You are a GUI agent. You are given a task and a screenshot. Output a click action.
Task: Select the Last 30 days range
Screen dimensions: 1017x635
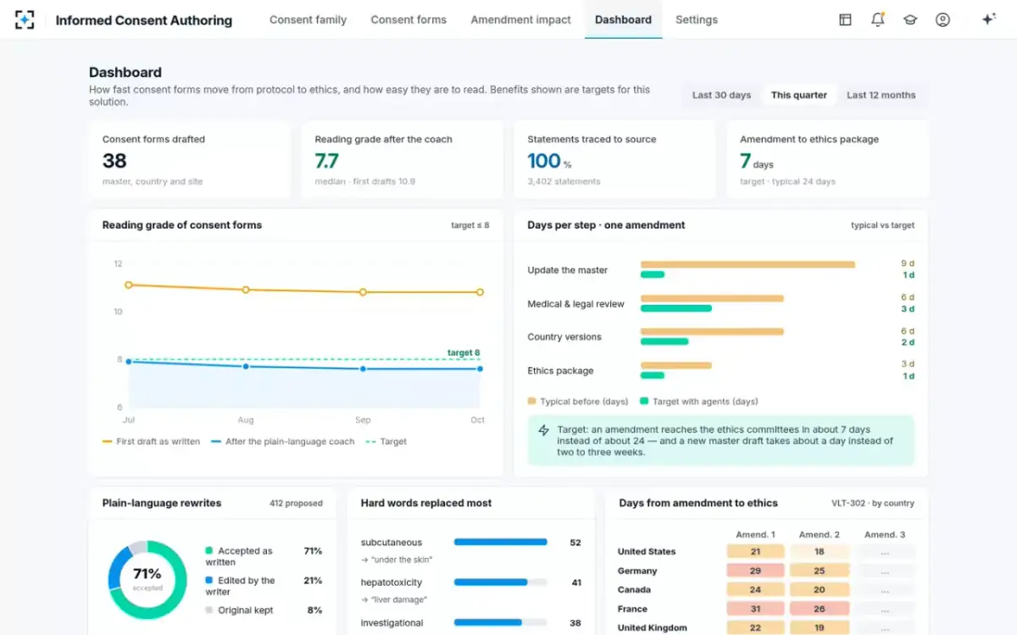721,95
